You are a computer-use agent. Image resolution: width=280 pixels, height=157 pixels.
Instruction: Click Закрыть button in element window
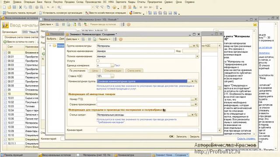[194, 137]
